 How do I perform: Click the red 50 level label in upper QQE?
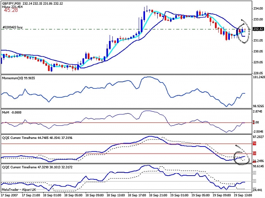click(254, 153)
